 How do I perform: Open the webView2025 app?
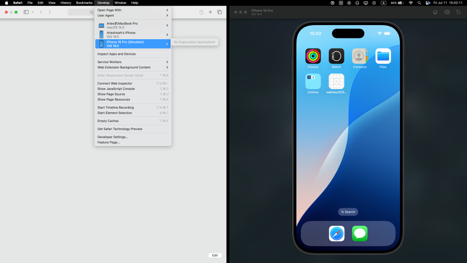pos(336,81)
